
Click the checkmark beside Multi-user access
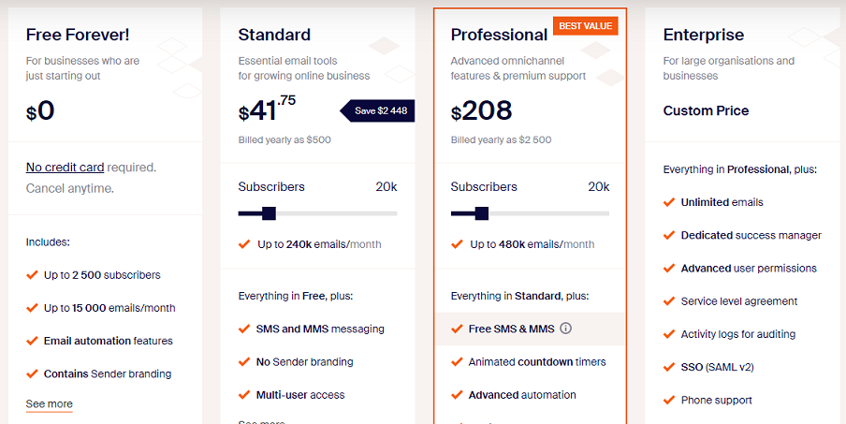point(244,394)
